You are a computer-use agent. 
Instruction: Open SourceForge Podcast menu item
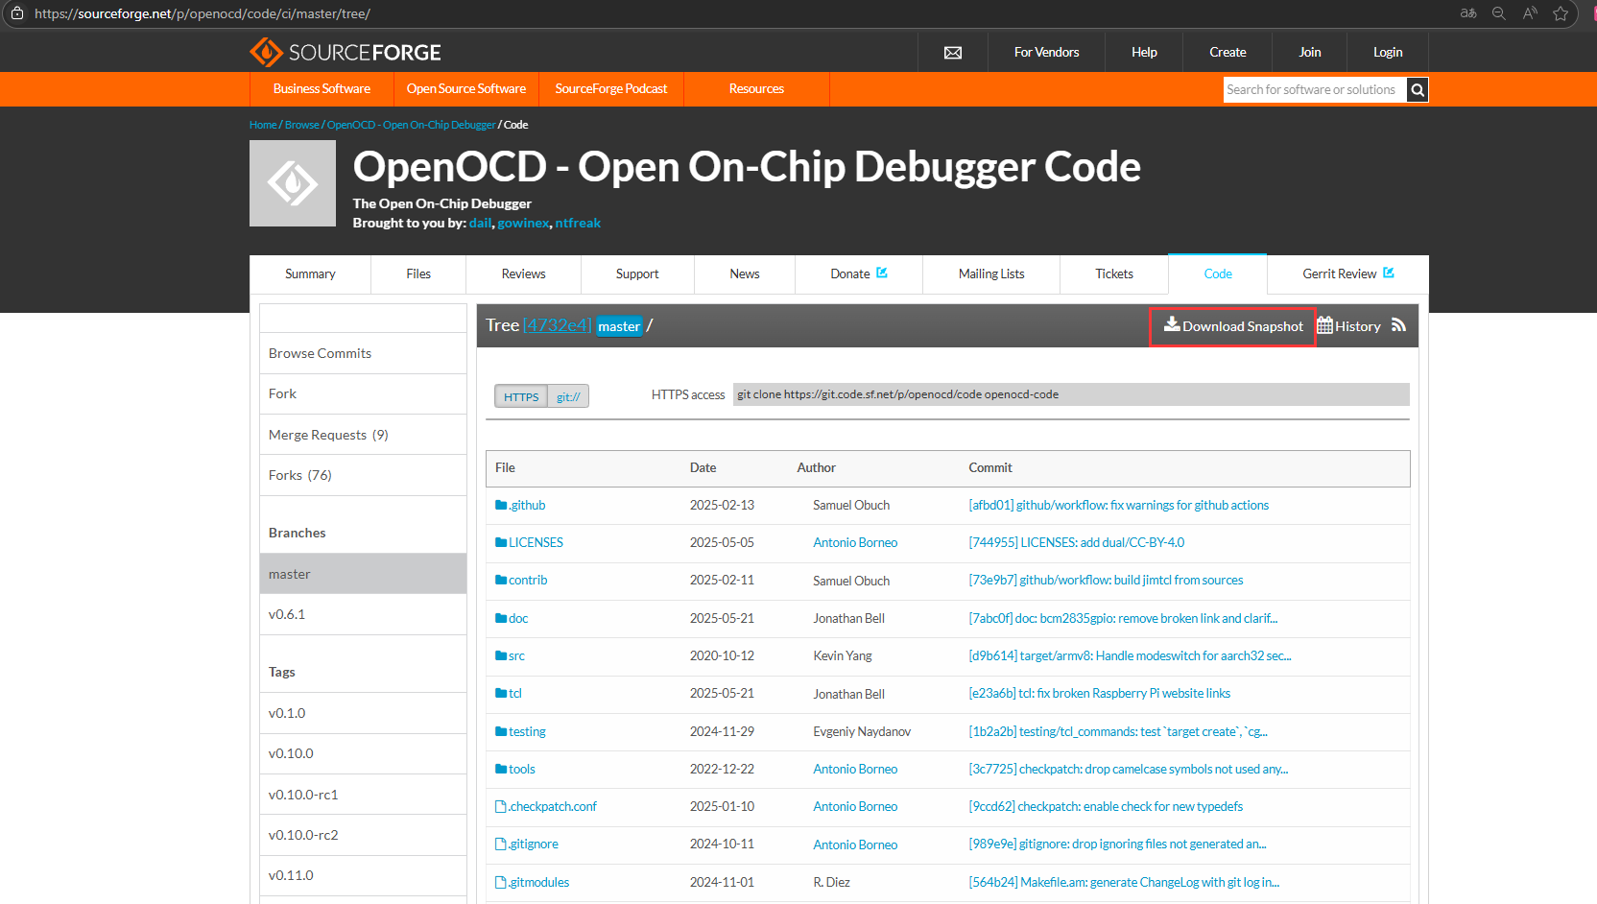click(611, 88)
